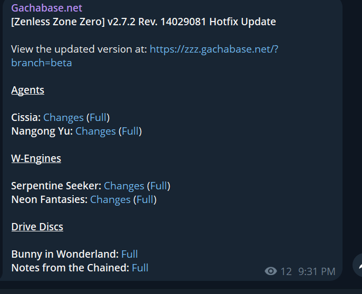Click the underlined Agents heading

click(27, 90)
